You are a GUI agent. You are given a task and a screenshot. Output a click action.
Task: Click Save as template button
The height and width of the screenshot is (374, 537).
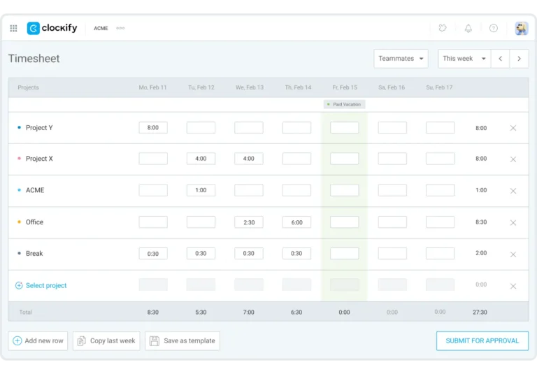pos(182,340)
